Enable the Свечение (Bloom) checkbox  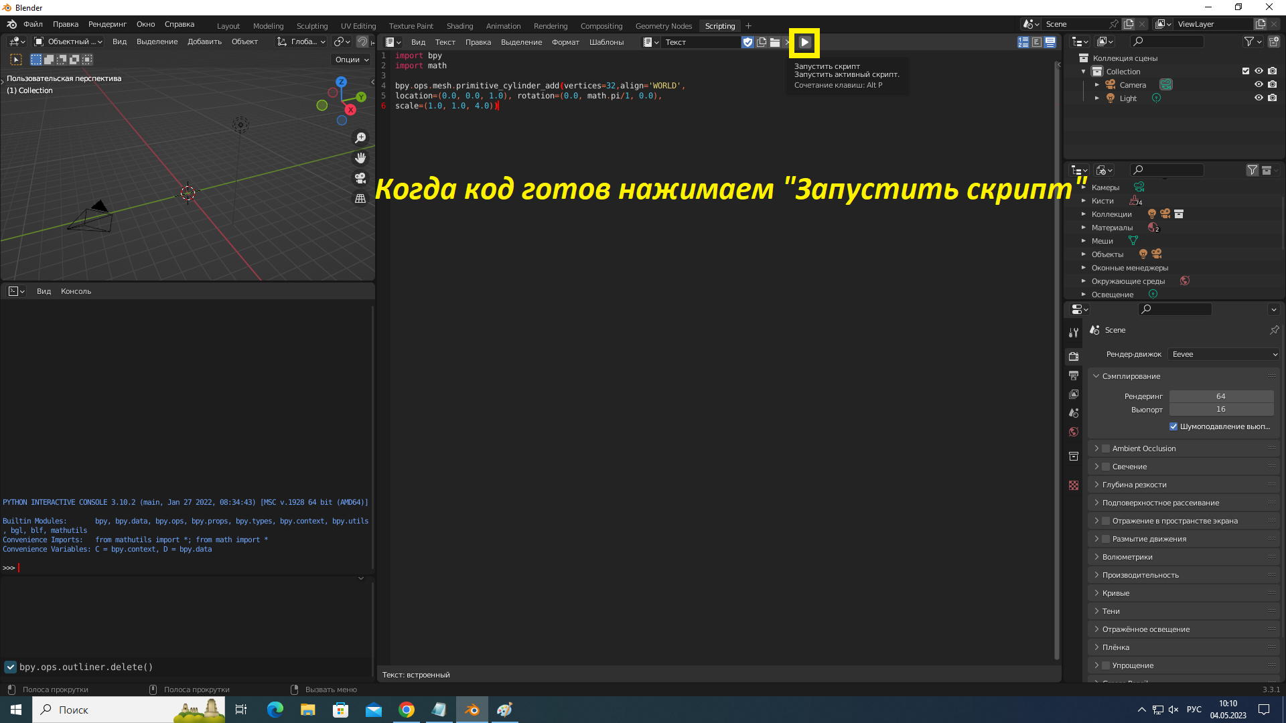(x=1106, y=467)
